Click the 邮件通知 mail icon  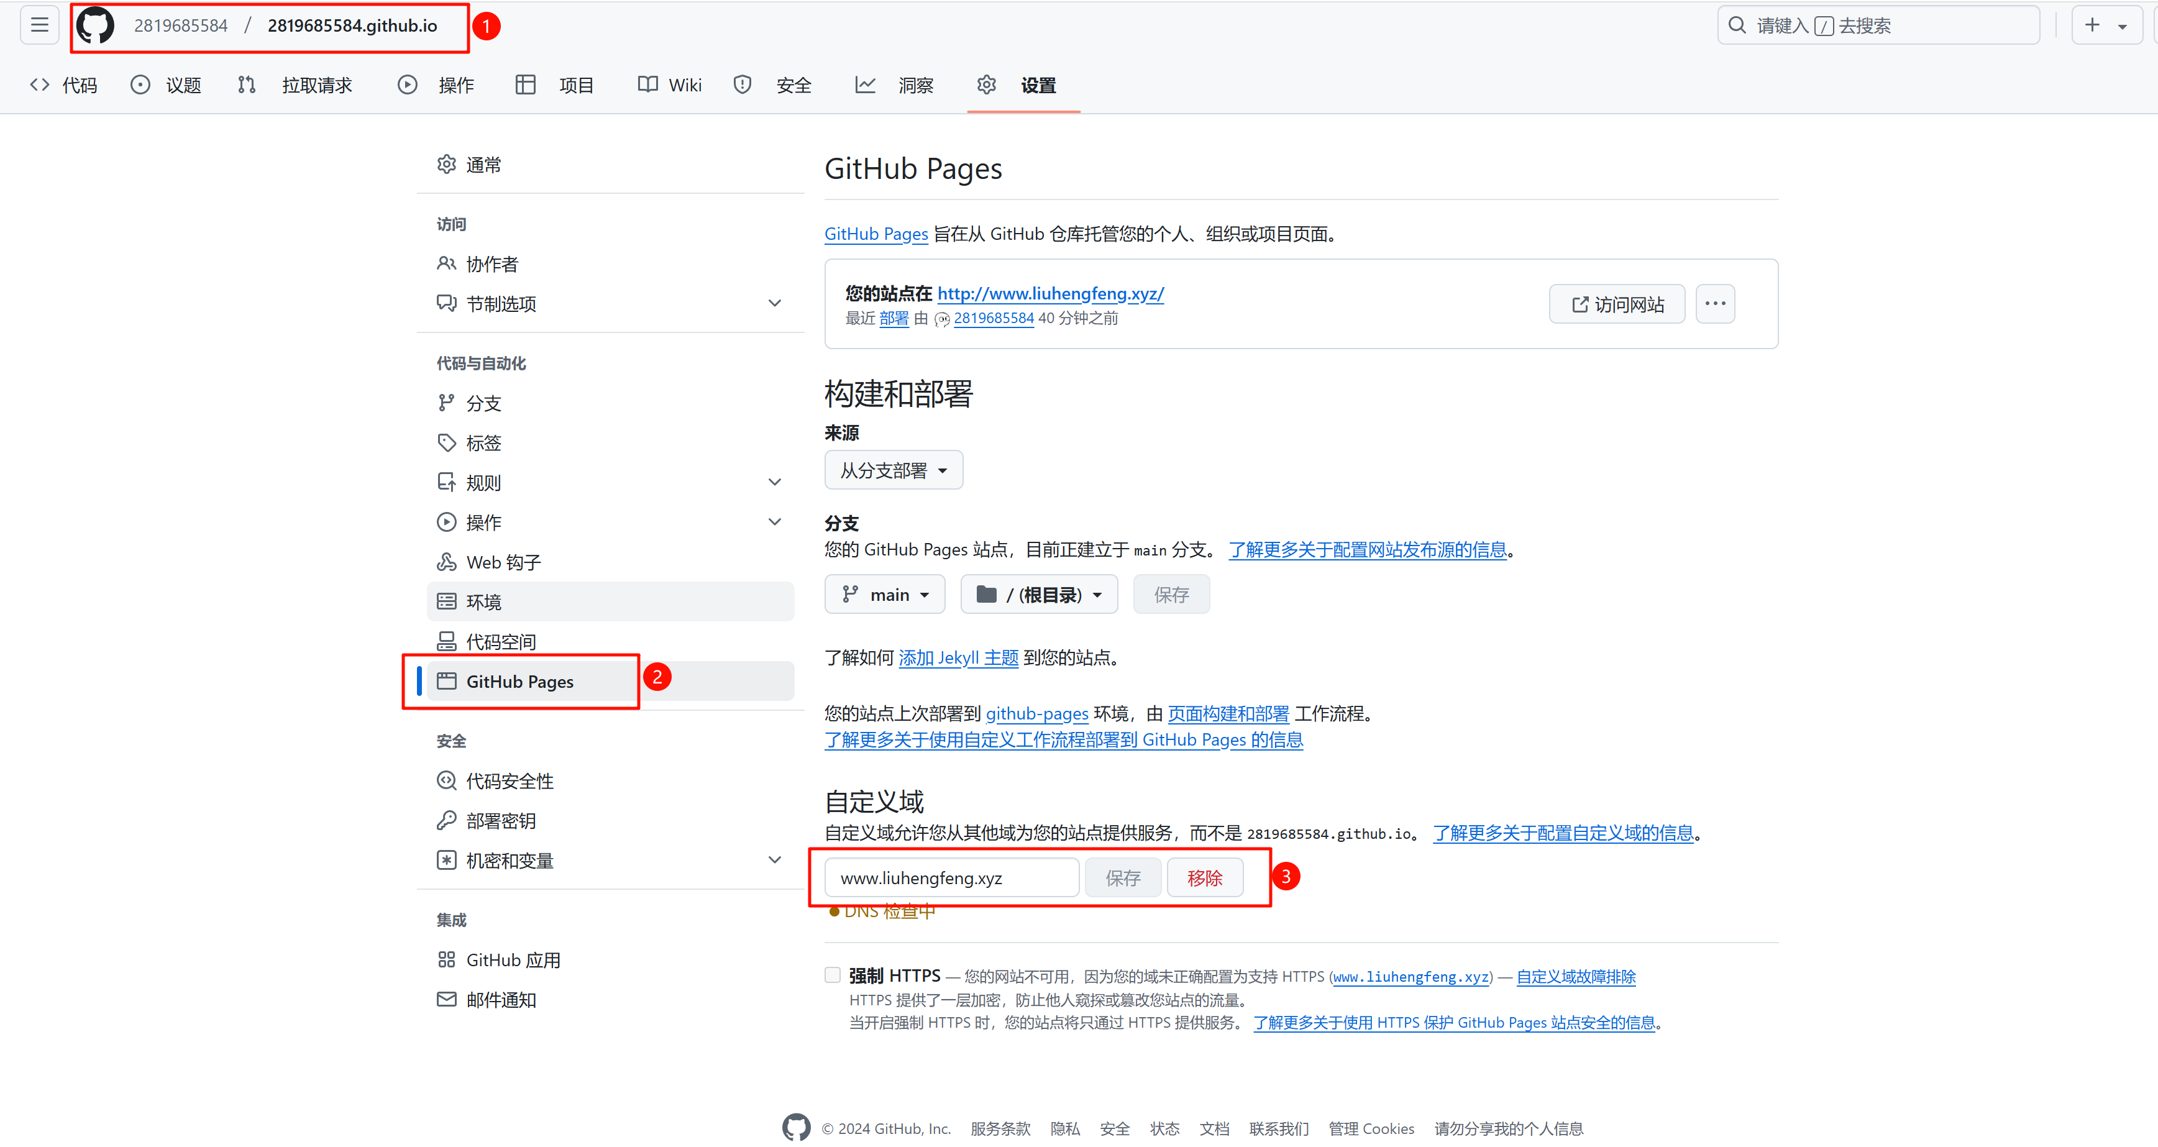click(447, 998)
